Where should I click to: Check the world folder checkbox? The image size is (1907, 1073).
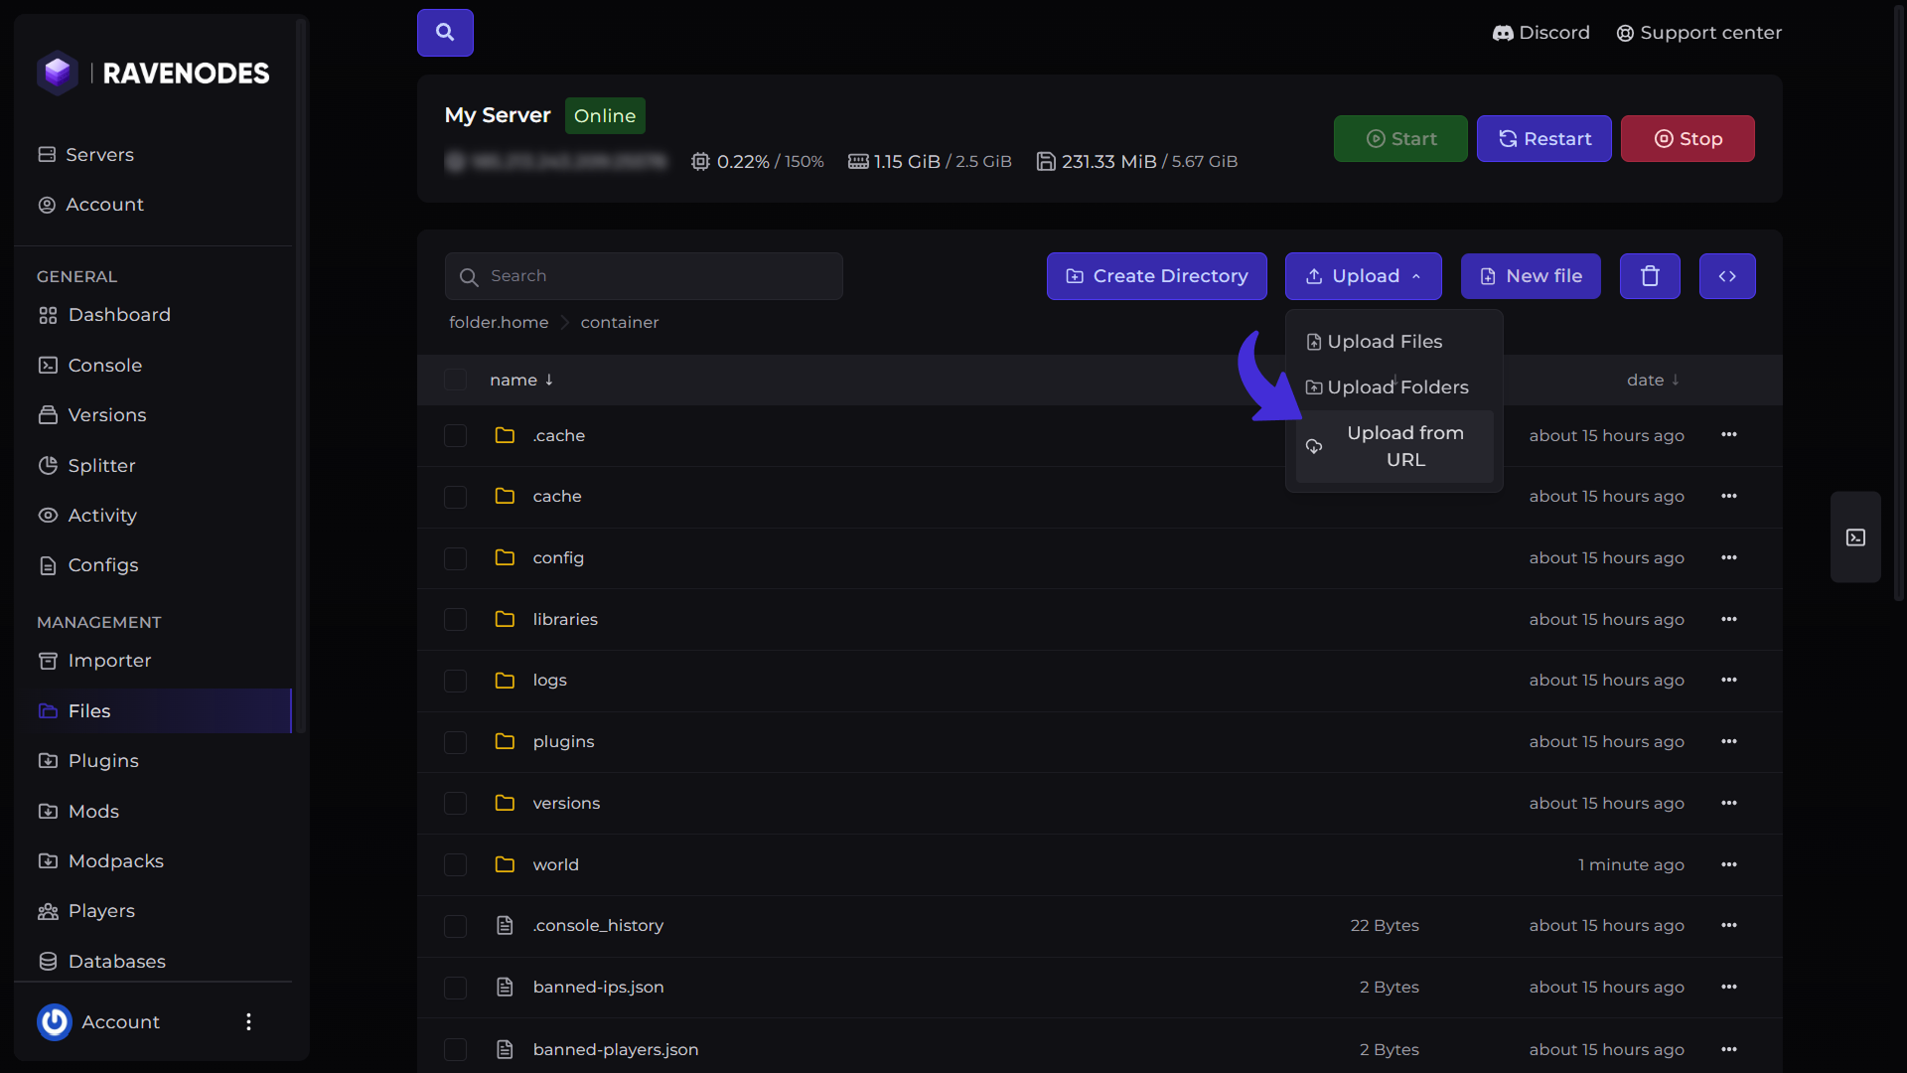coord(455,865)
